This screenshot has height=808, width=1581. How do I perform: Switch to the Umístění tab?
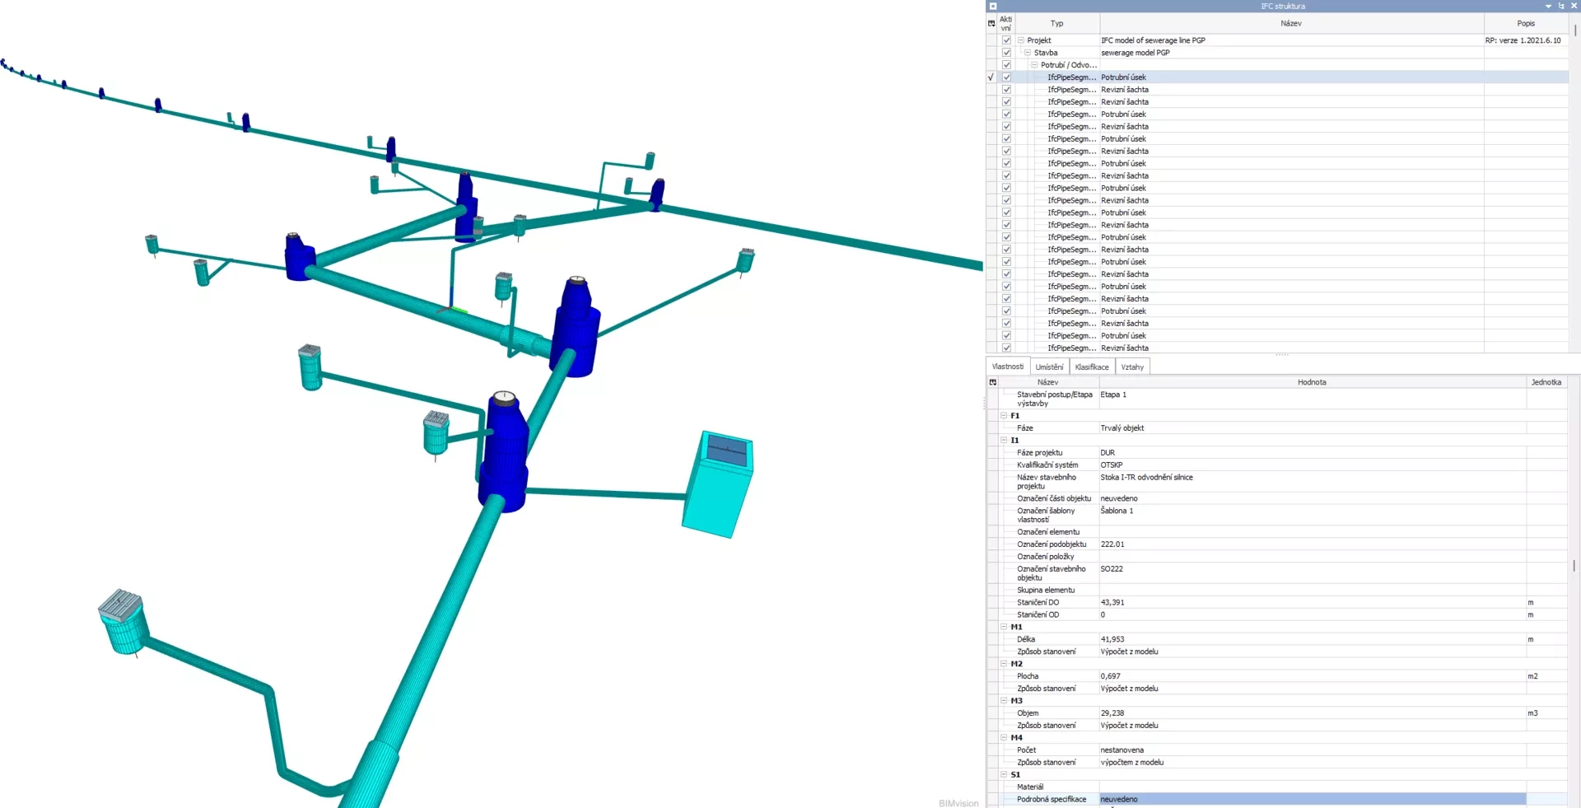click(1049, 367)
